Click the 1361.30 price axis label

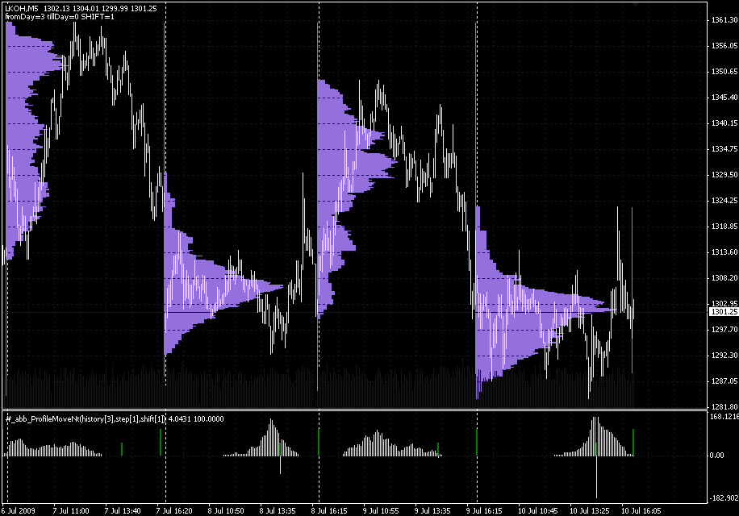point(722,20)
